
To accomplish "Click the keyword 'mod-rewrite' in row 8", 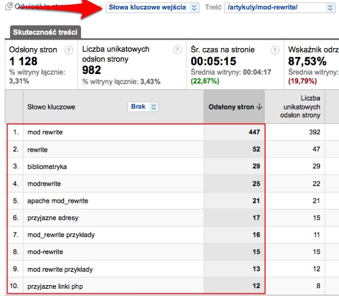I will click(45, 252).
